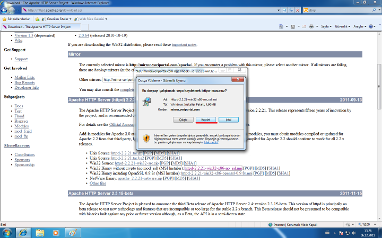Click the taskbar clock showing 13:26

(368, 233)
